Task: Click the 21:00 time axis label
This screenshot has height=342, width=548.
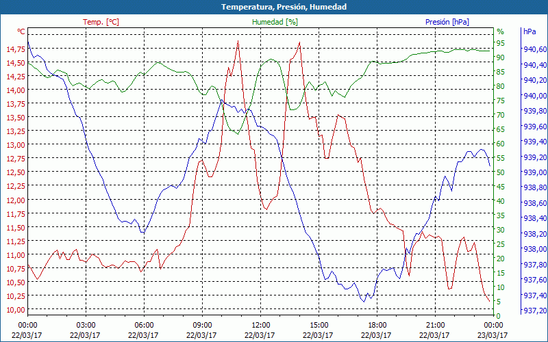Action: (435, 325)
